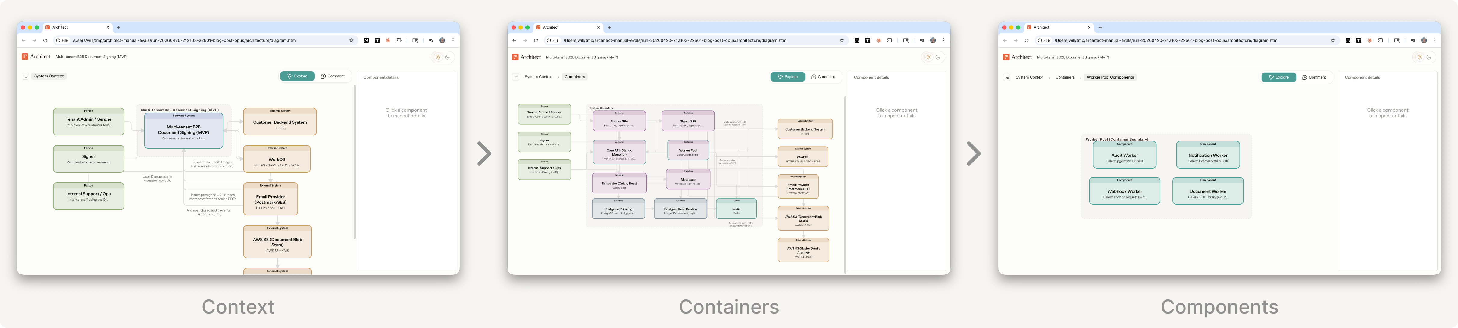Click the vertical scrollbar in the Context window's diagram
The width and height of the screenshot is (1458, 328).
click(355, 161)
